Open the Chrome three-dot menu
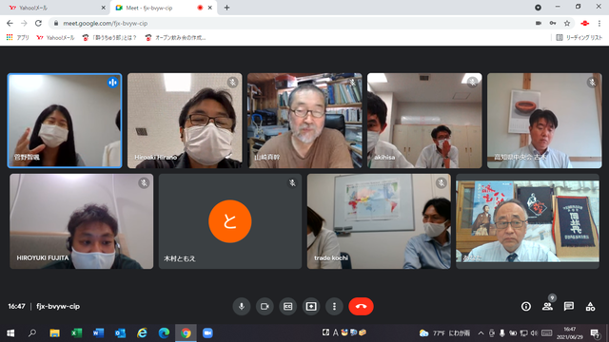Viewport: 609px width, 342px height. (599, 23)
